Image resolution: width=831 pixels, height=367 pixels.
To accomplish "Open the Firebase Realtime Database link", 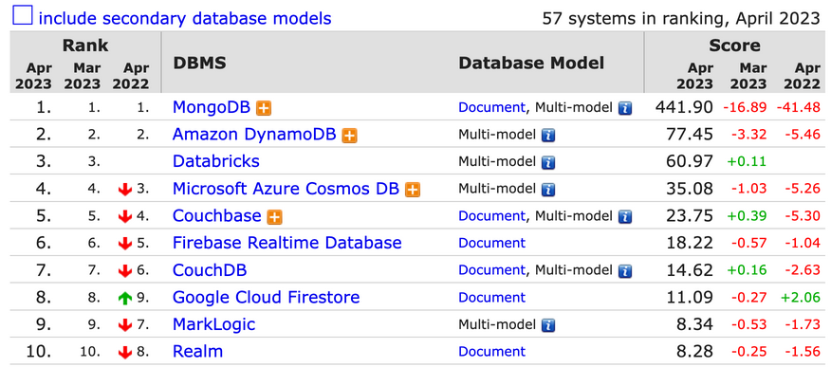I will pyautogui.click(x=287, y=243).
